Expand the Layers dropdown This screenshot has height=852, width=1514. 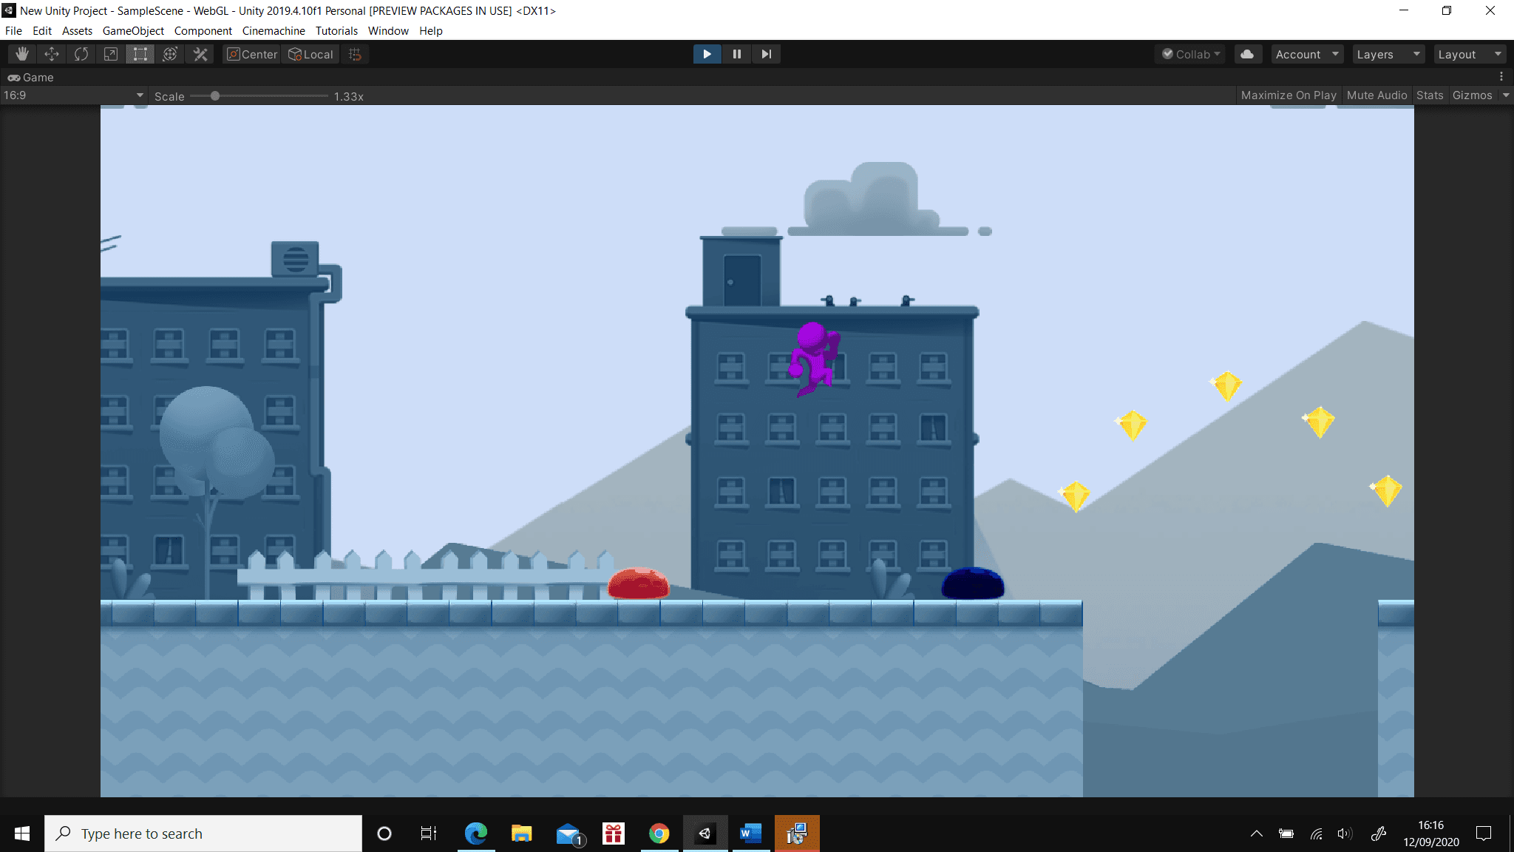[1388, 54]
